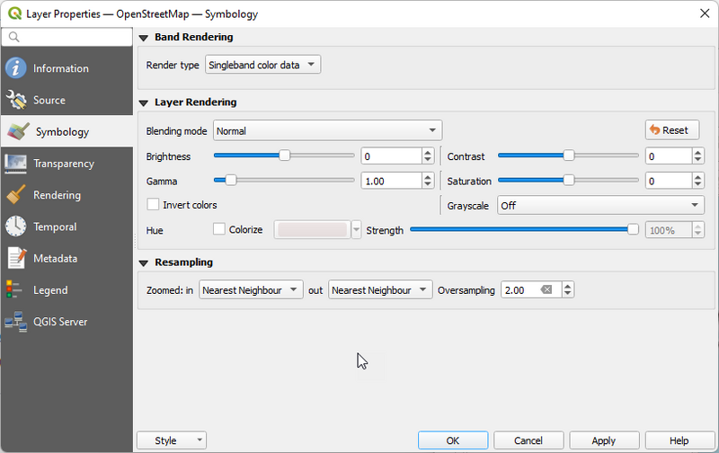Click the search magnifier icon
The height and width of the screenshot is (453, 719).
[13, 37]
